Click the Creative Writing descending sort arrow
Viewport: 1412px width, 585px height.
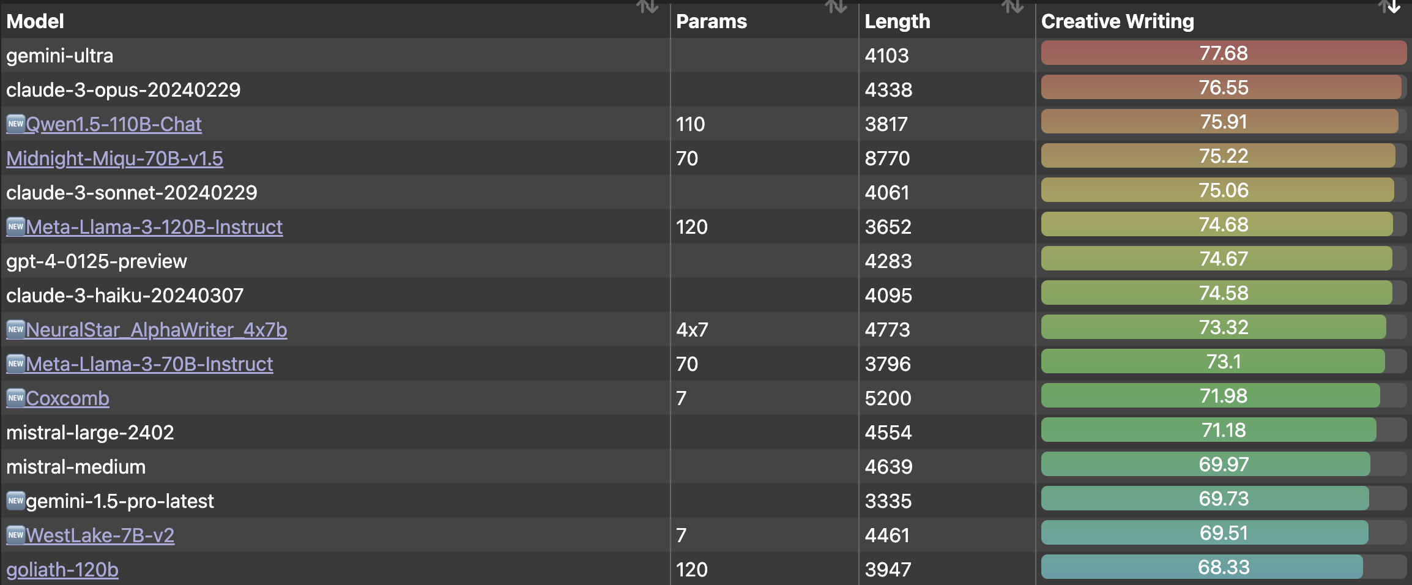point(1394,7)
